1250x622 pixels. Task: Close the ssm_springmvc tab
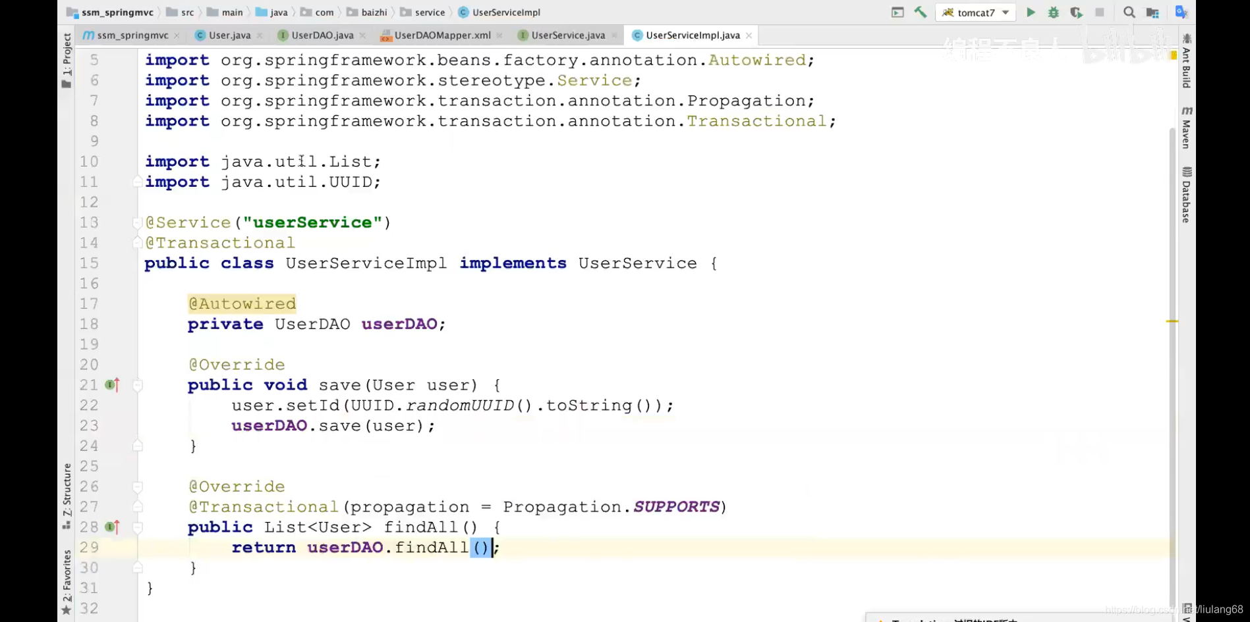point(177,36)
